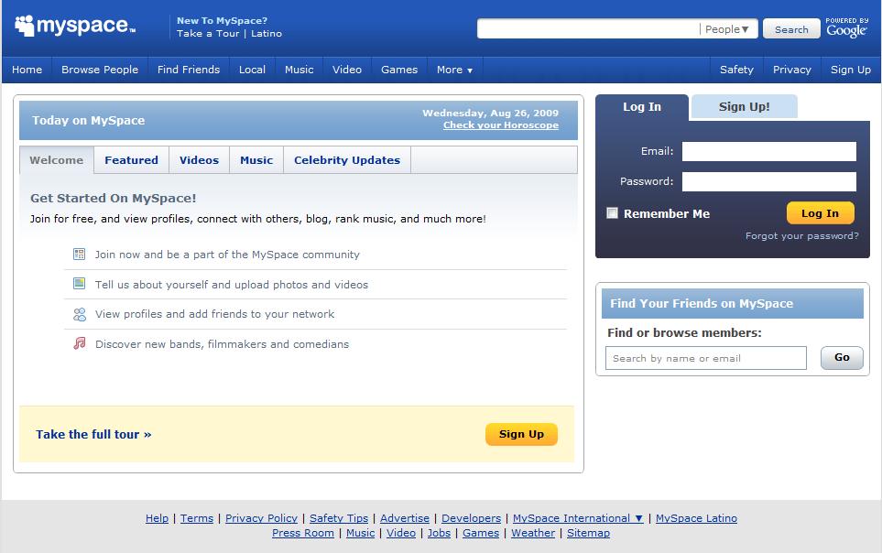This screenshot has height=553, width=882.
Task: Open the Advertise footer link
Action: (x=405, y=518)
